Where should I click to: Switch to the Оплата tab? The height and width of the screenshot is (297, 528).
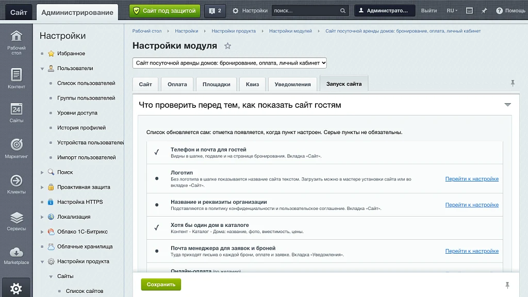pos(177,84)
